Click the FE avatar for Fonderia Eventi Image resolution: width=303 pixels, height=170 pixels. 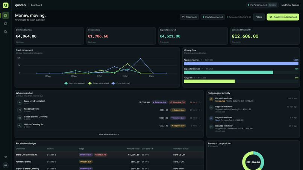[x=20, y=110]
